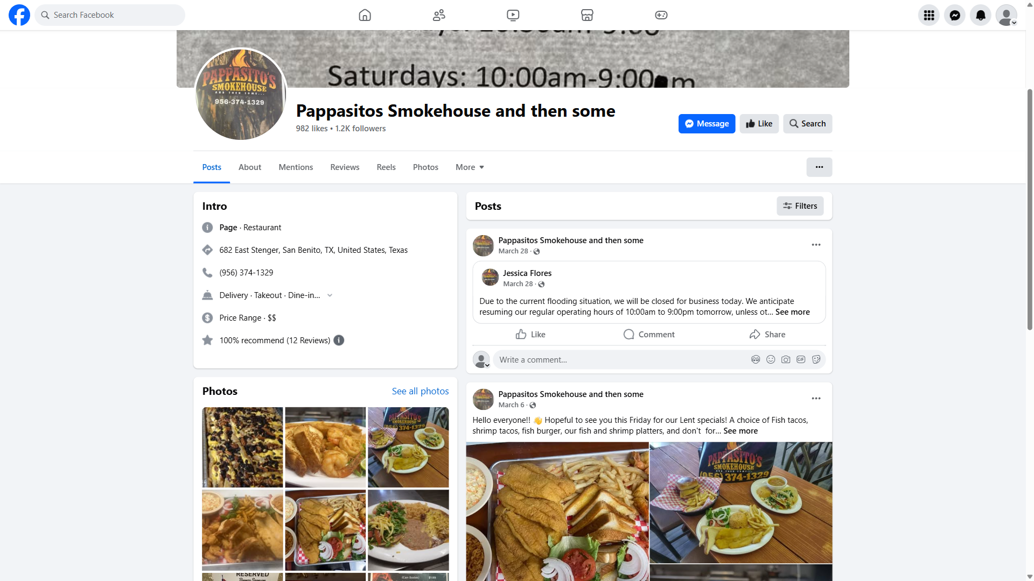Open the apps grid Menu icon
The image size is (1034, 581).
pos(929,15)
